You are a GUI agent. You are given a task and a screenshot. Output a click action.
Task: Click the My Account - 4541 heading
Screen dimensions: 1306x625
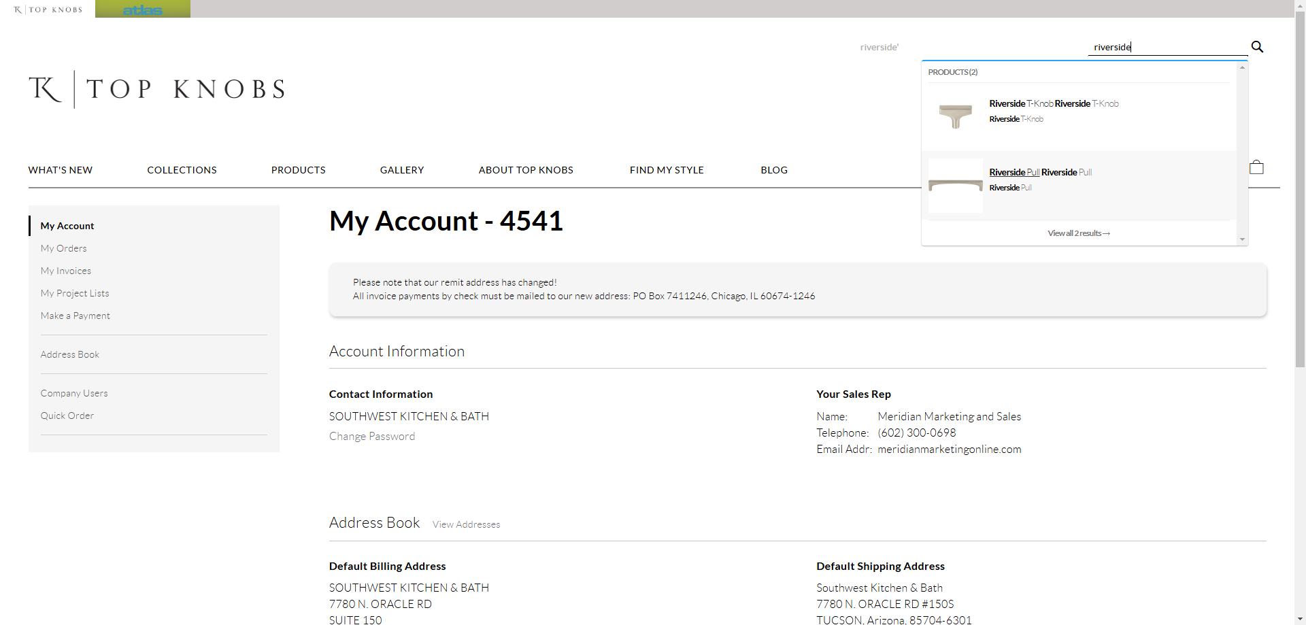[x=446, y=221]
